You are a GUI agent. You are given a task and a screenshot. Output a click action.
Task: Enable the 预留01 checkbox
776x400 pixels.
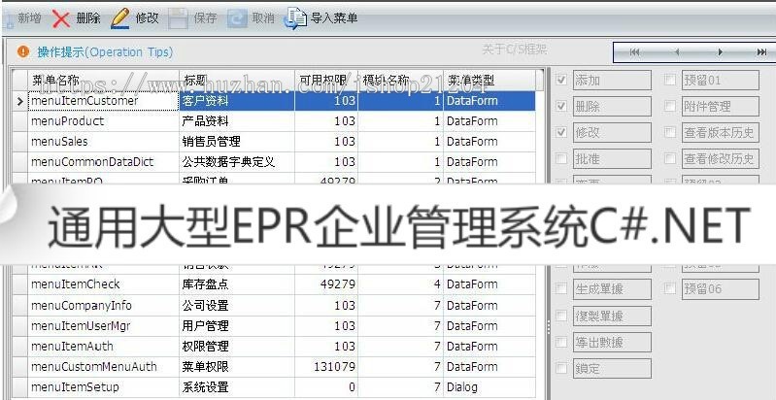pos(669,80)
